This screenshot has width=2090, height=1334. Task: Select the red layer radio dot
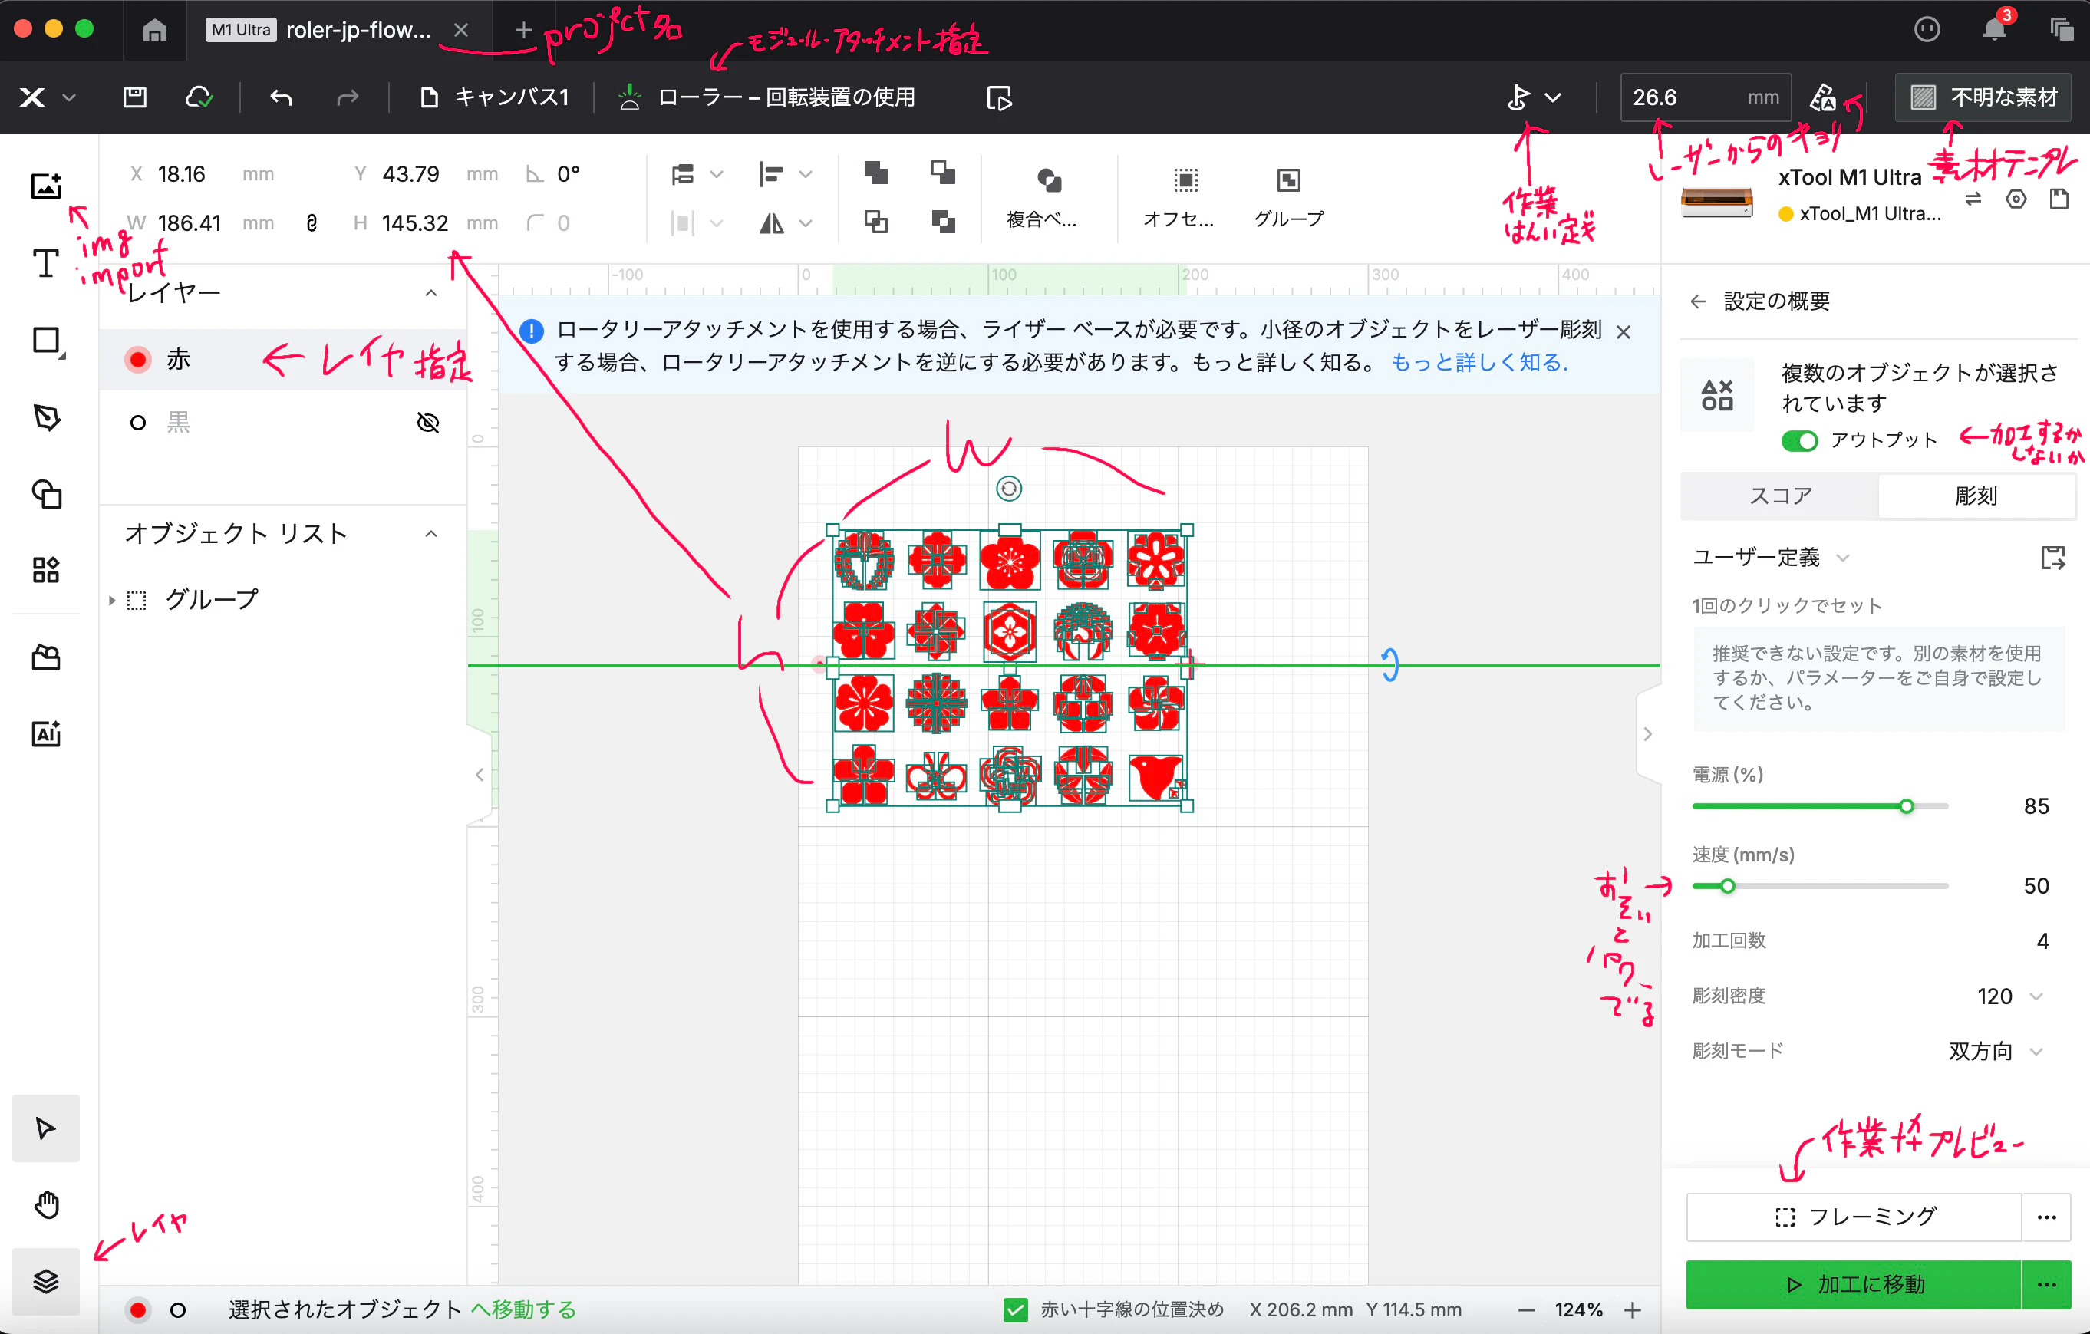(137, 359)
